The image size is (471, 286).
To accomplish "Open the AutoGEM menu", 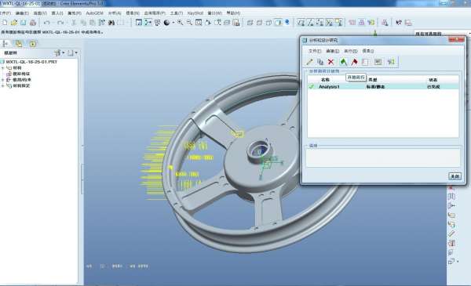I will [x=95, y=13].
